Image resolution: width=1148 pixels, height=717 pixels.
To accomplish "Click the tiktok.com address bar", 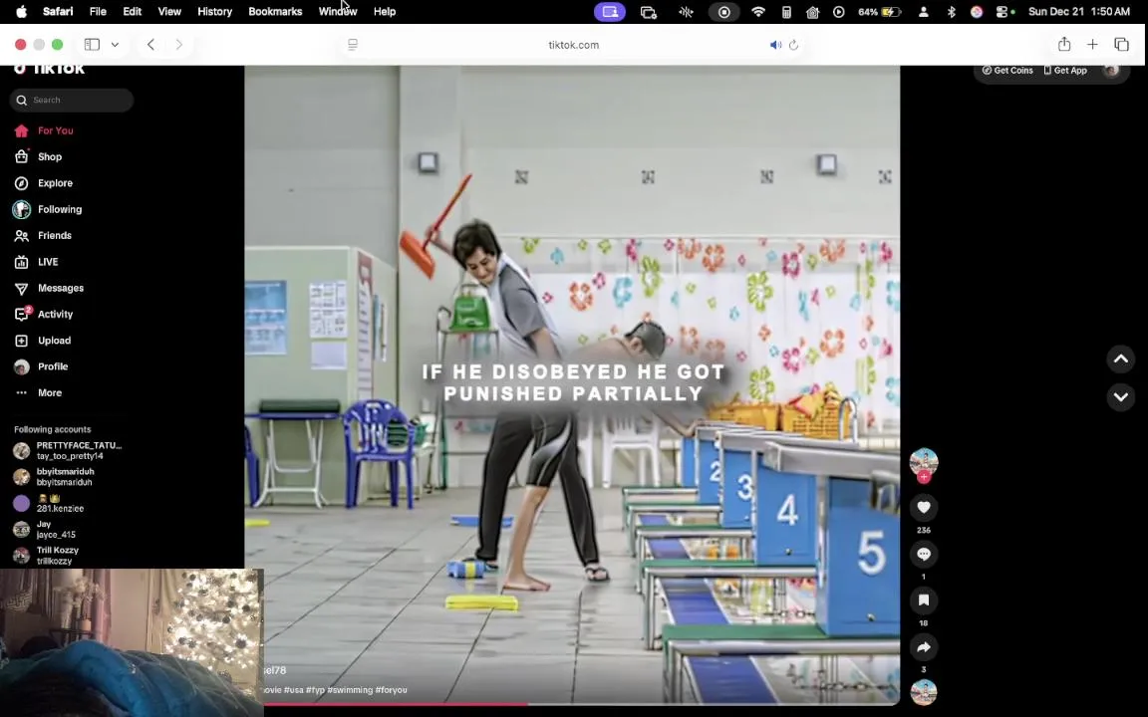I will click(573, 45).
